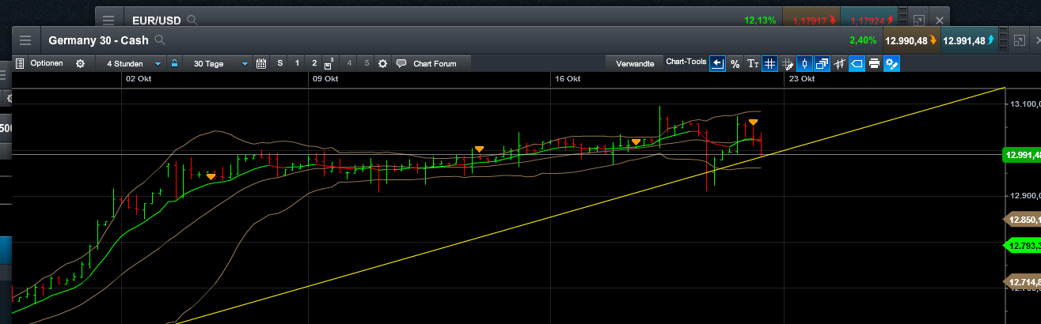Select chart layout preset 1

pyautogui.click(x=297, y=63)
